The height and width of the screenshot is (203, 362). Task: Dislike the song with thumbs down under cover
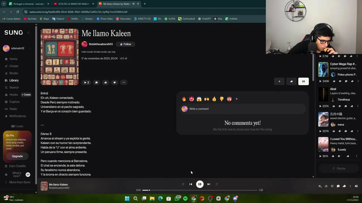click(x=115, y=82)
